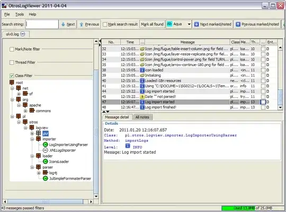Screen dimensions: 286x212
Task: Click the Previous marked/noted arrow icon
Action: click(238, 24)
